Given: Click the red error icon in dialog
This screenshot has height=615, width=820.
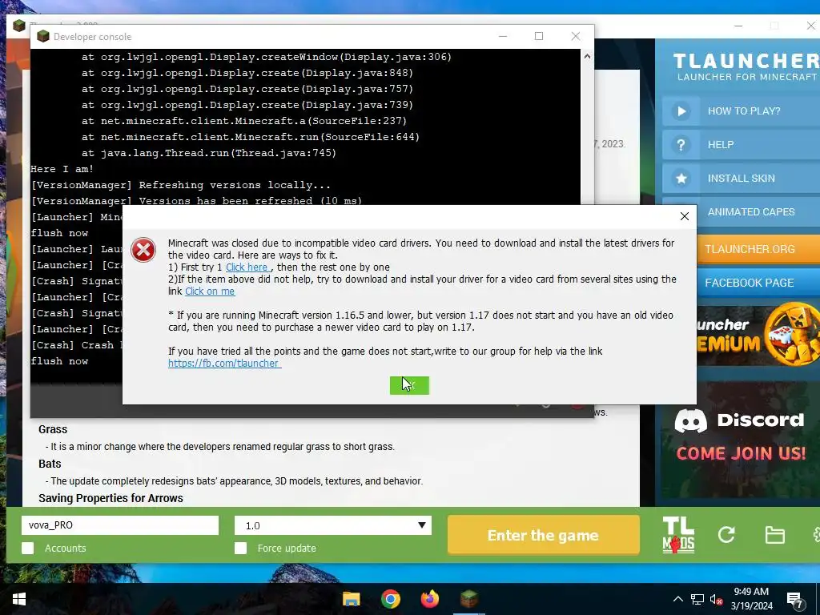Looking at the screenshot, I should [x=143, y=250].
